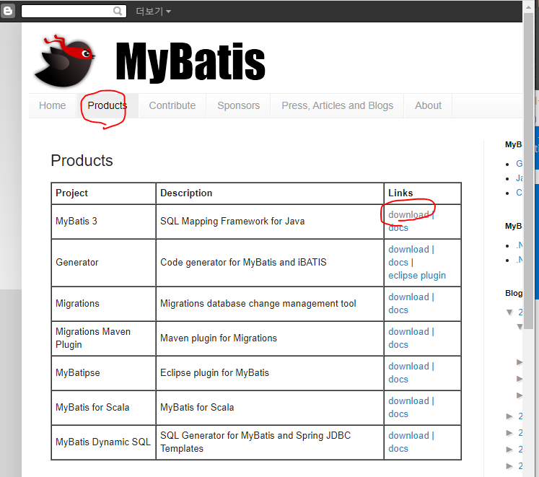Open the Contribute tab
The image size is (539, 477).
172,105
